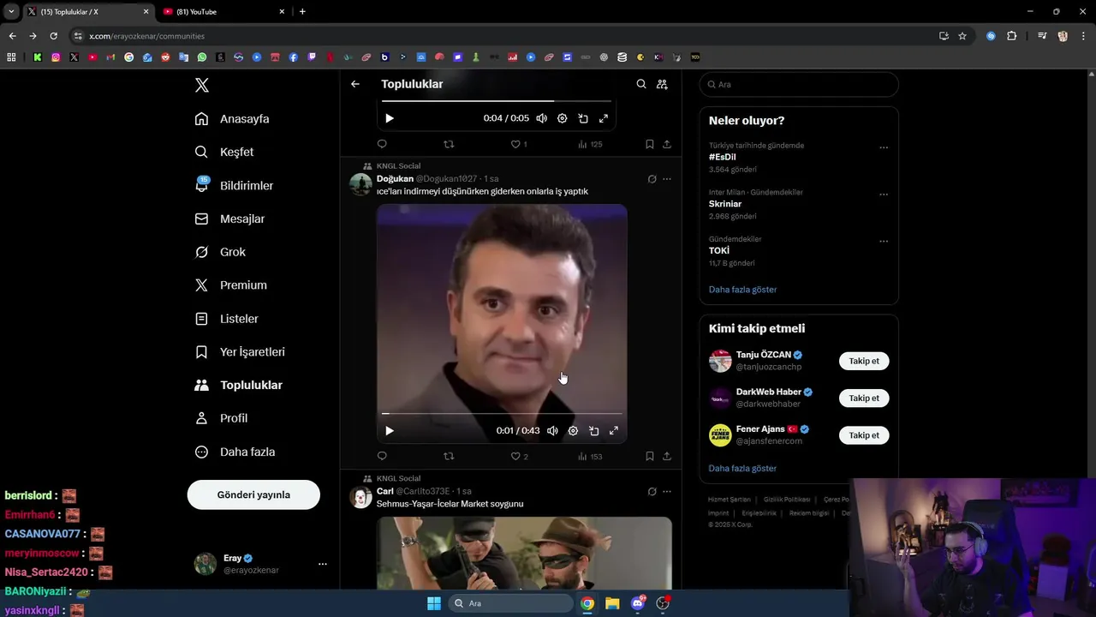The image size is (1096, 617).
Task: View stats showing 153 on Doğukan's post
Action: (x=590, y=457)
